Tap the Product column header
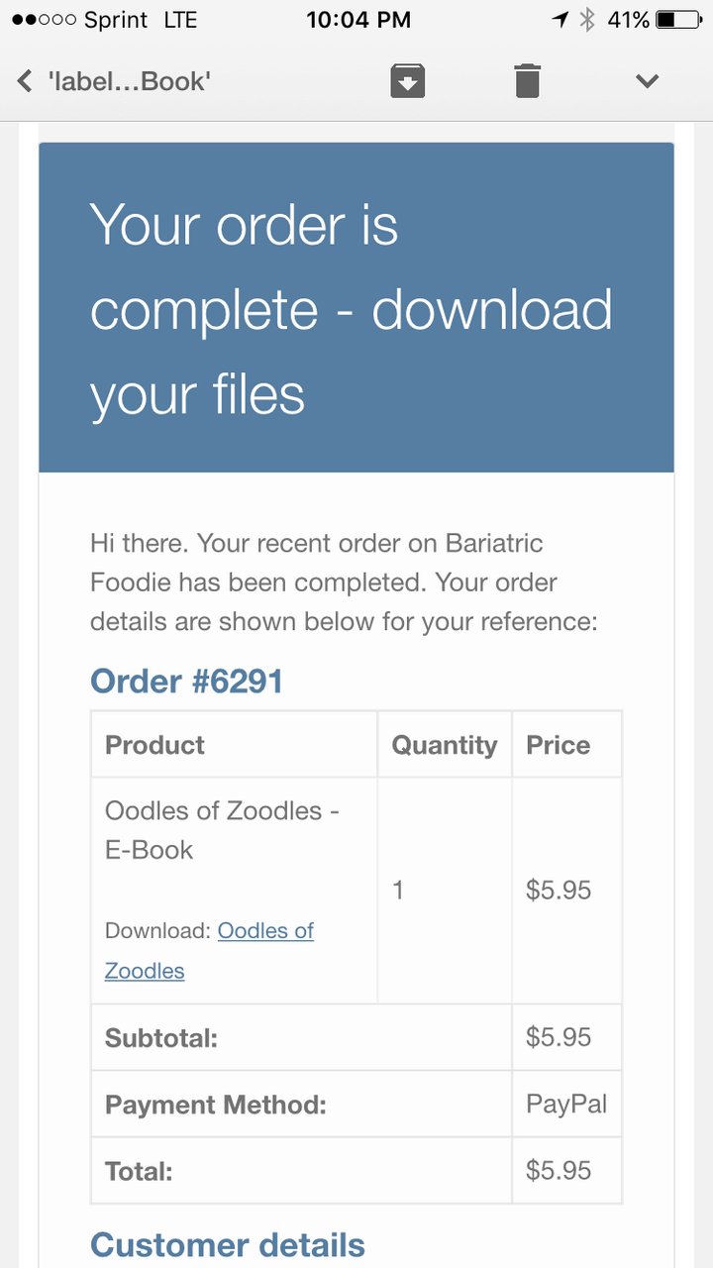Image resolution: width=713 pixels, height=1268 pixels. coord(155,745)
